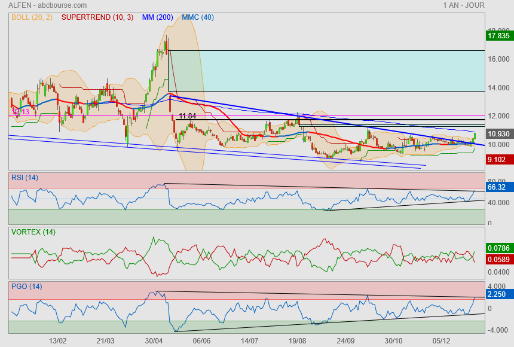This screenshot has height=347, width=514.
Task: Select the VORTEX (14) panel label
Action: coord(33,232)
